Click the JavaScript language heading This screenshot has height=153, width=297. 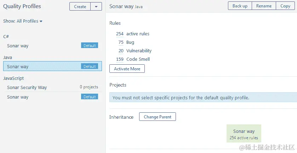tap(13, 78)
